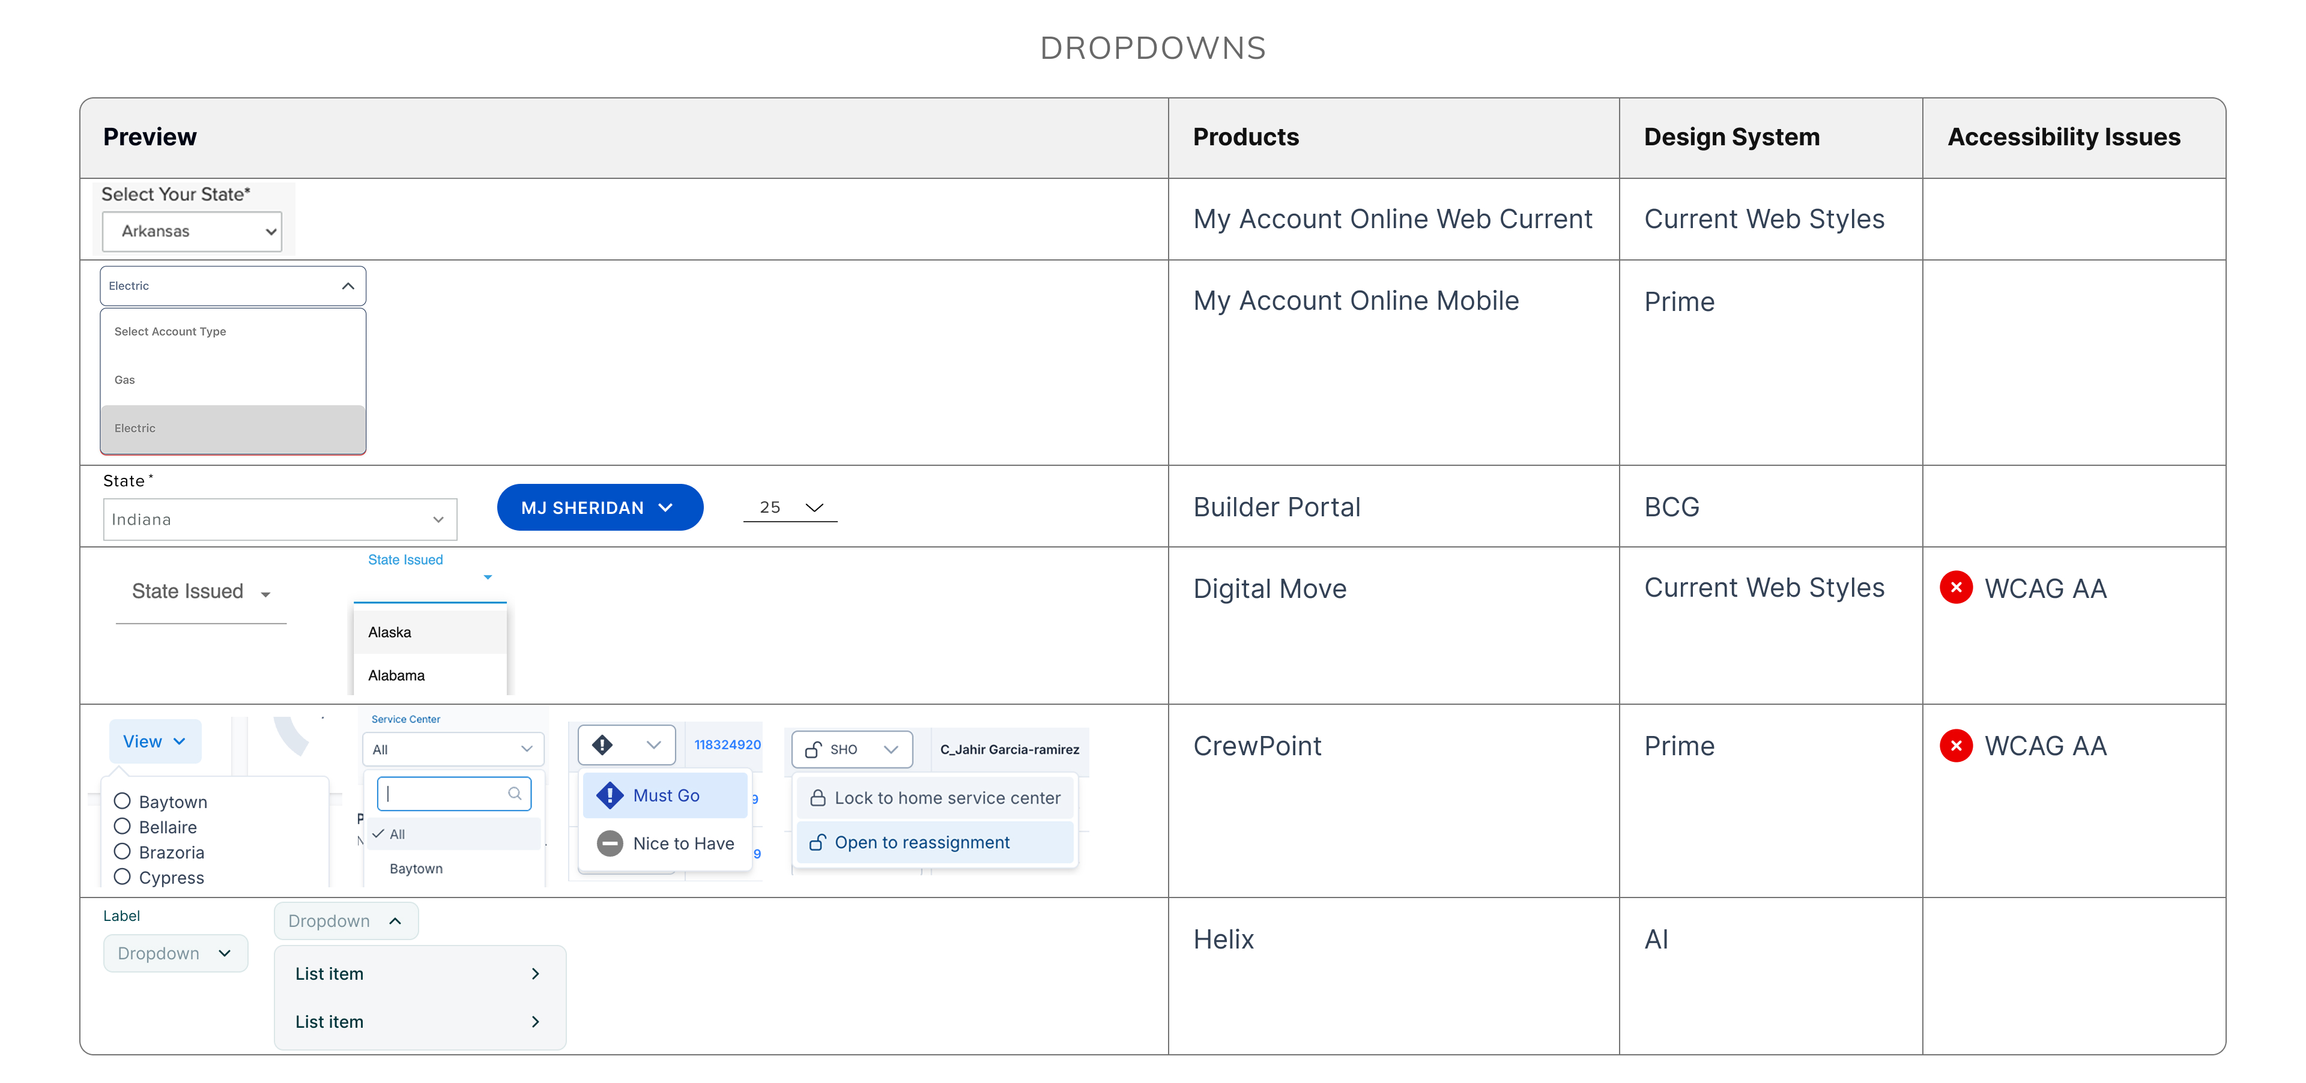Open the second List item chevron
The width and height of the screenshot is (2306, 1083).
pyautogui.click(x=535, y=1022)
